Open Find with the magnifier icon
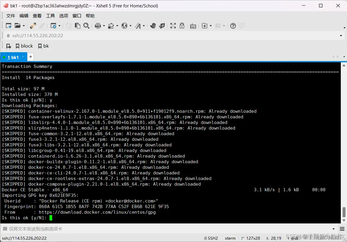The image size is (347, 242). pyautogui.click(x=86, y=26)
